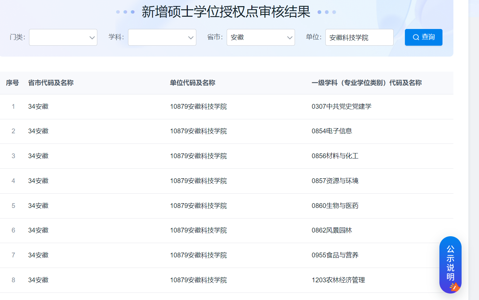This screenshot has width=479, height=300.
Task: Select the cell 0955食品与营养
Action: pyautogui.click(x=335, y=255)
